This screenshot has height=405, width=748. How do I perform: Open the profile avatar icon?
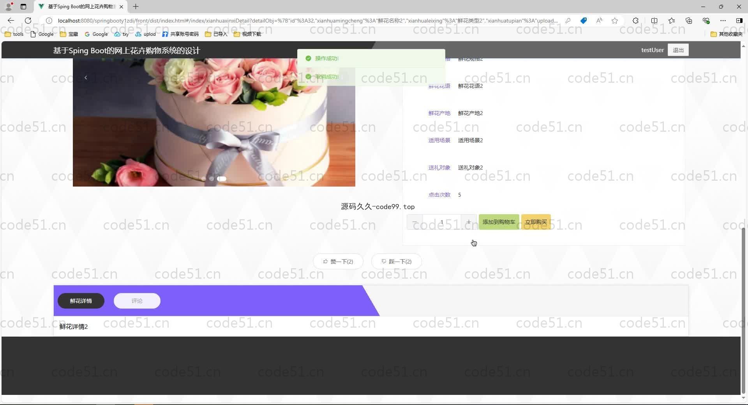(9, 6)
